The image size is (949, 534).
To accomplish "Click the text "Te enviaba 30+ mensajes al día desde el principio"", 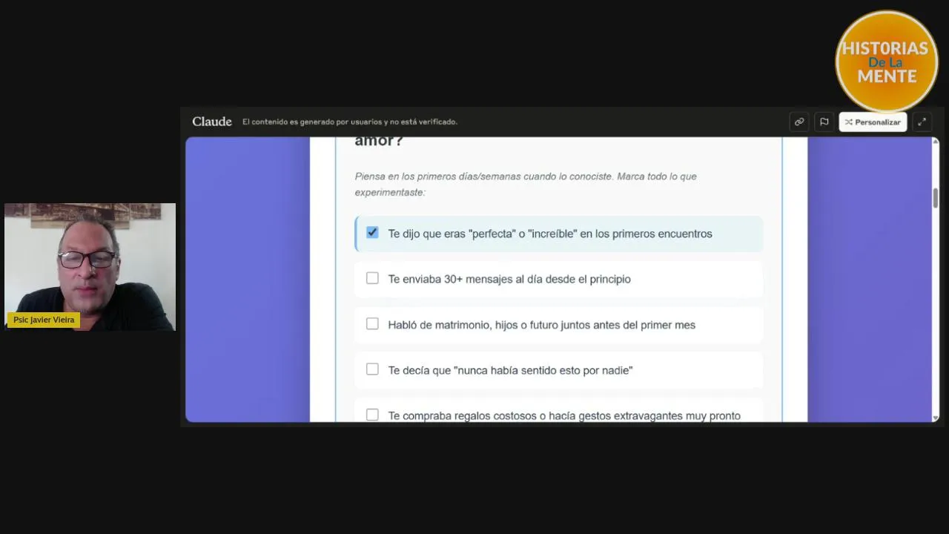I will (509, 279).
